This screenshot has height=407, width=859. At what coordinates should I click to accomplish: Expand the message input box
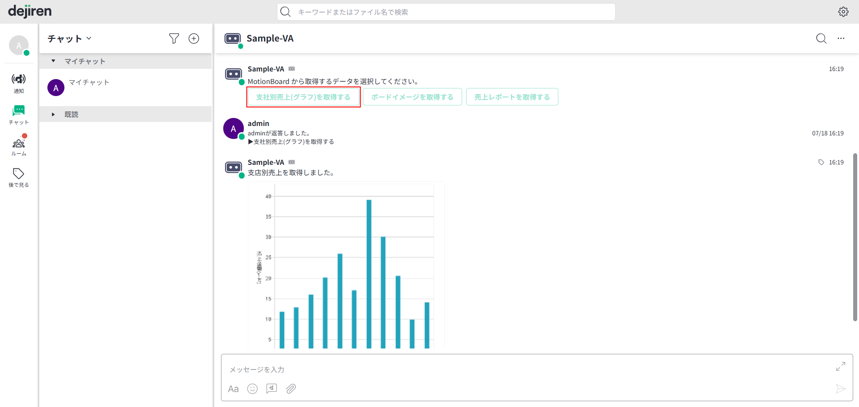click(x=840, y=366)
